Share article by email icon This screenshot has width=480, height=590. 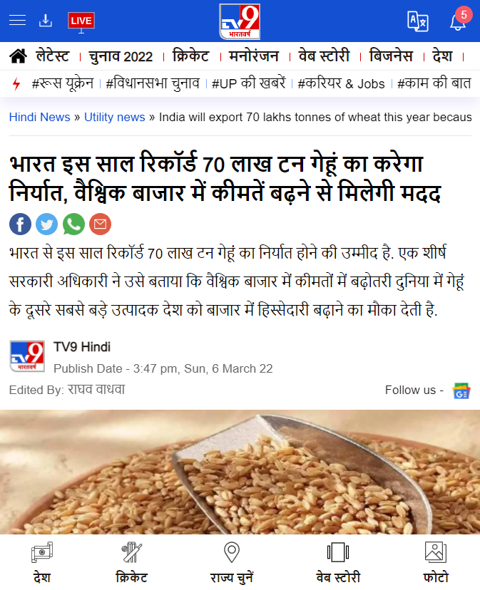[101, 224]
